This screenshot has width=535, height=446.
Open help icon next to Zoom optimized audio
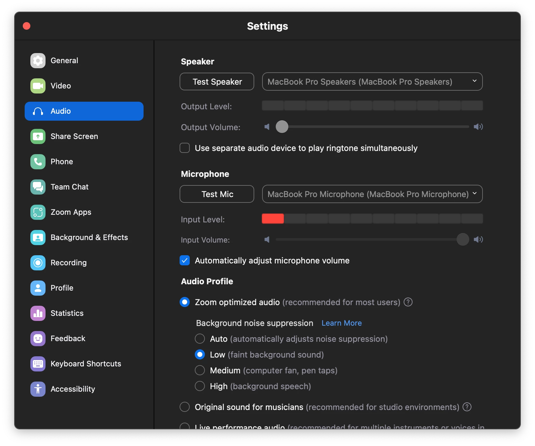click(x=408, y=302)
